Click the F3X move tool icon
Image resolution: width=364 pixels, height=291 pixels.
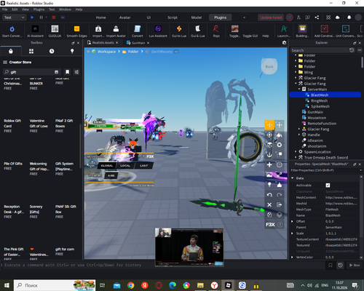click(x=269, y=125)
